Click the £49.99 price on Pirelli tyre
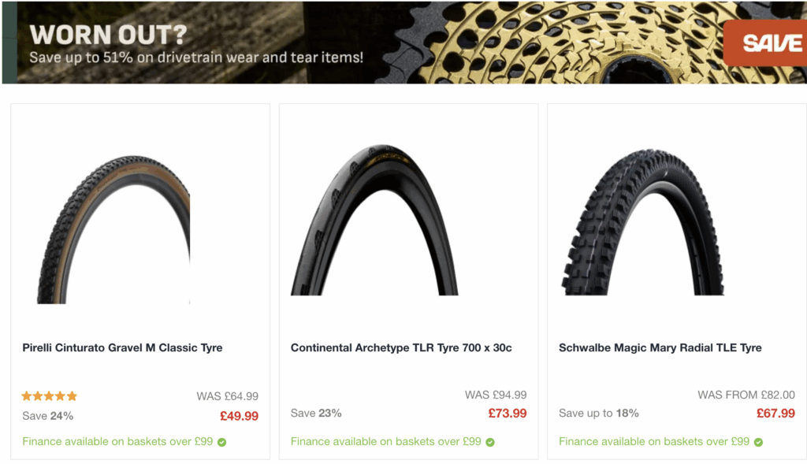807x464 pixels. (240, 416)
